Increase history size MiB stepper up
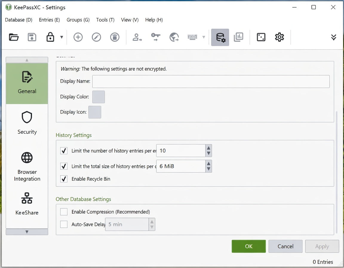Viewport: 344px width, 268px height. coord(209,163)
